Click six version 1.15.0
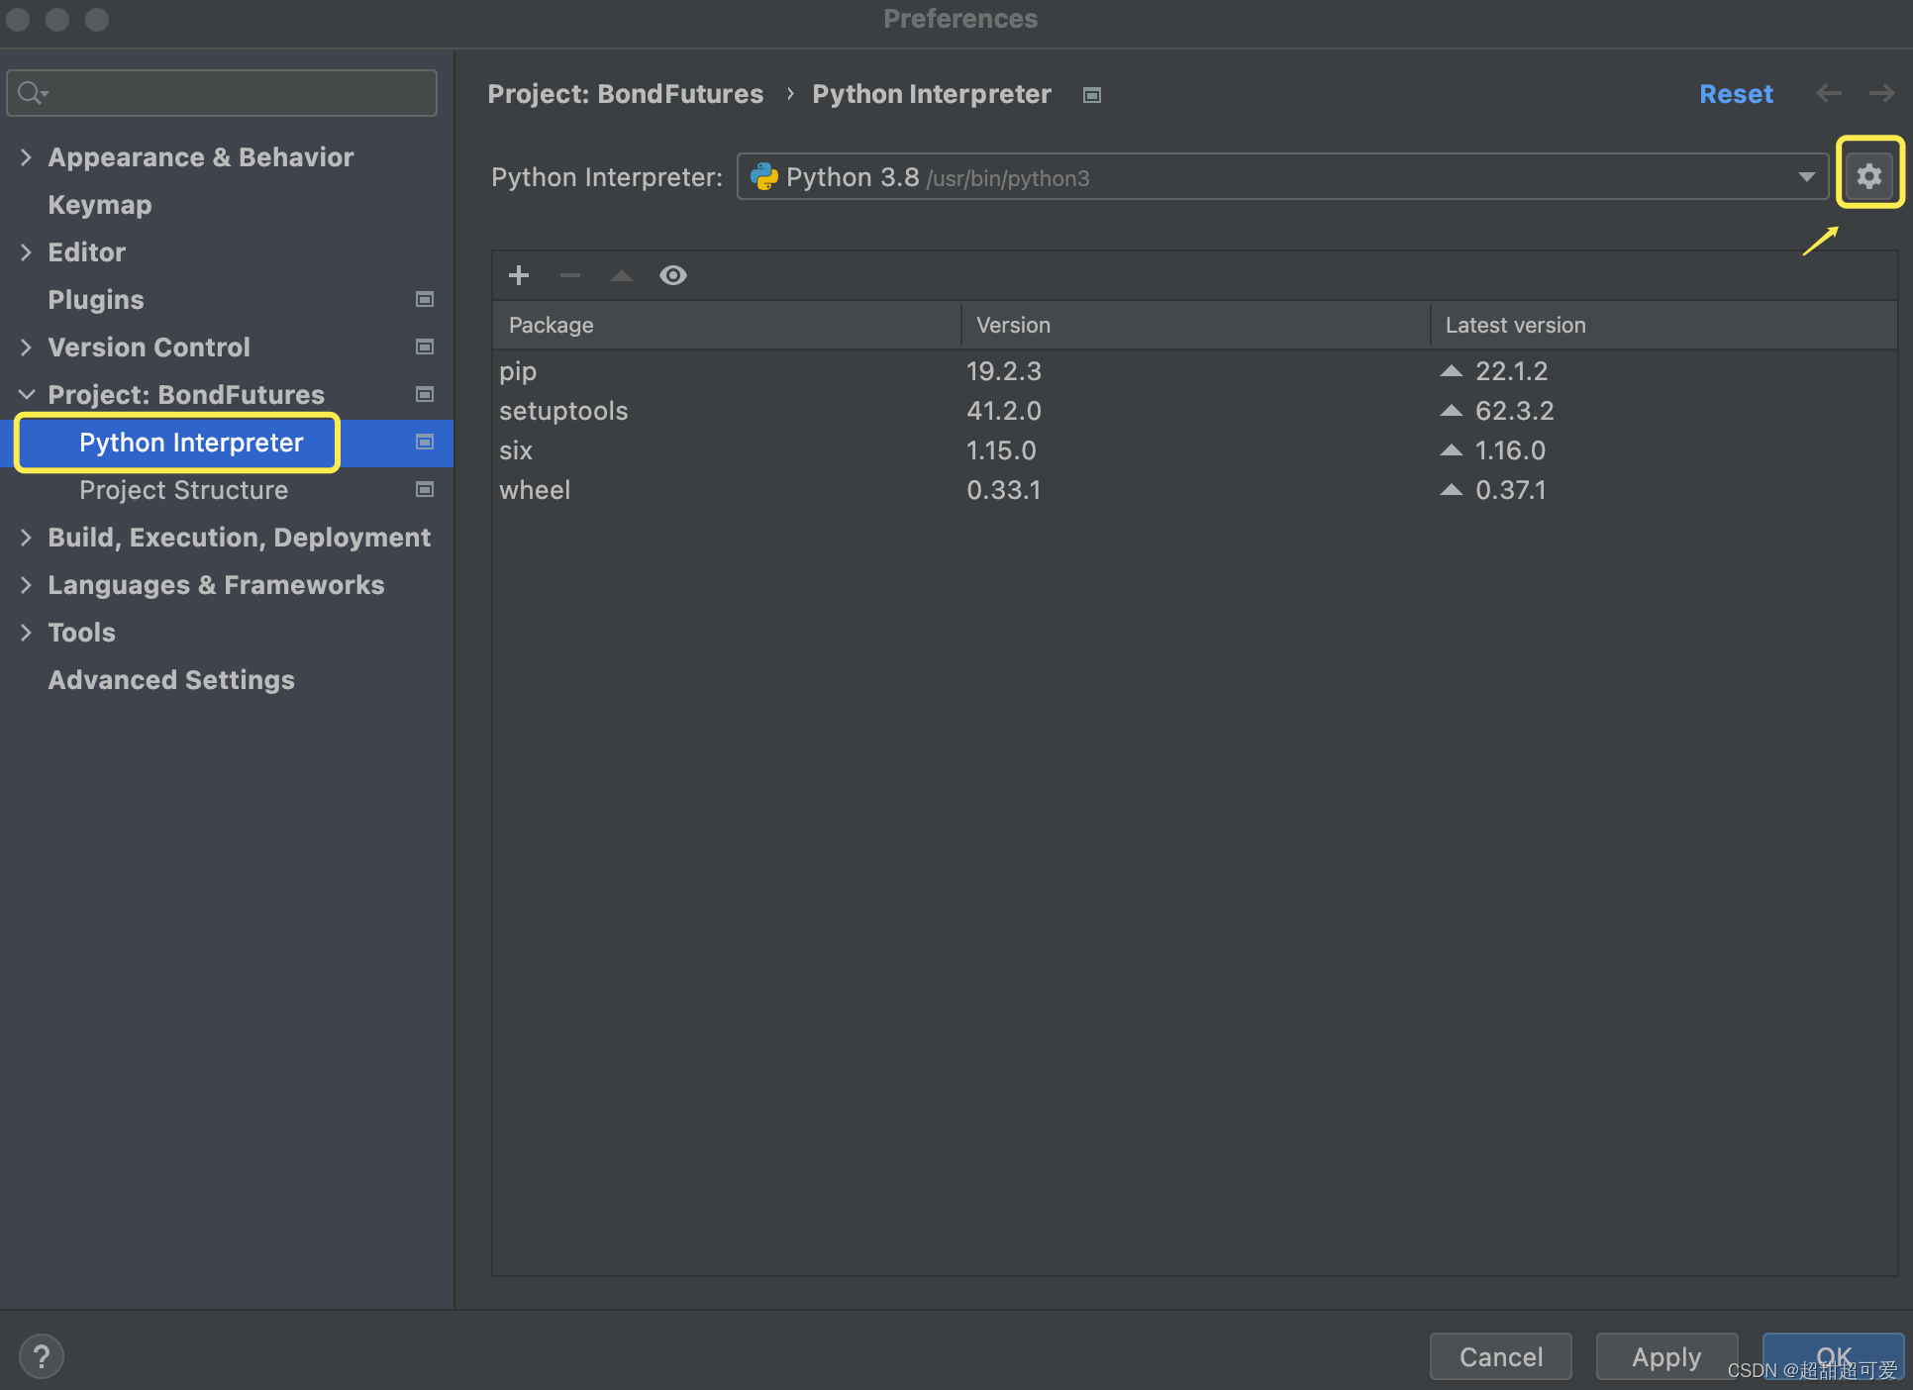The width and height of the screenshot is (1913, 1390). click(1001, 450)
